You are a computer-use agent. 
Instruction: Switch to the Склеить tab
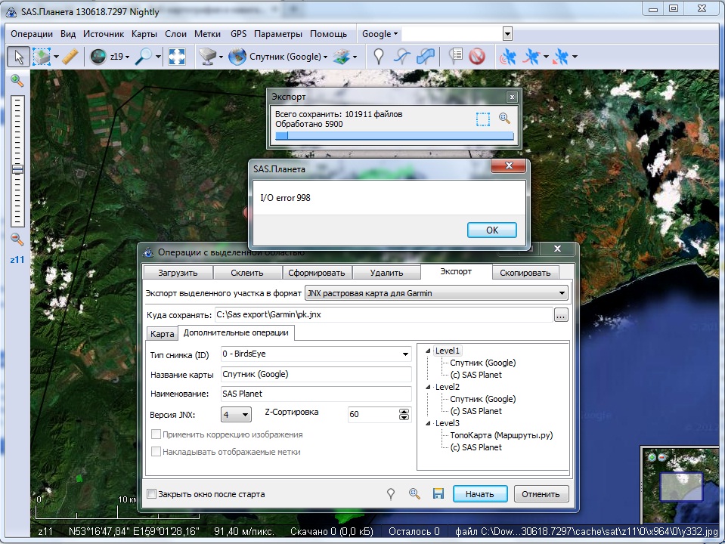pos(246,273)
